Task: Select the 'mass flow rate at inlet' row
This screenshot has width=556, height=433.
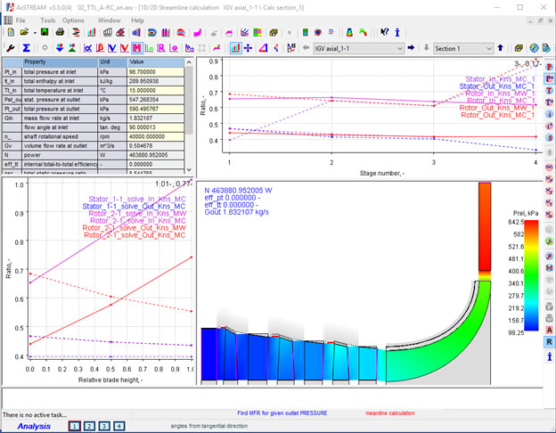Action: (94, 118)
